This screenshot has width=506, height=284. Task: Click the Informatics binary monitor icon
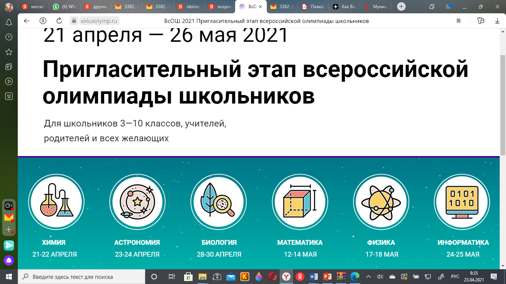click(x=462, y=202)
